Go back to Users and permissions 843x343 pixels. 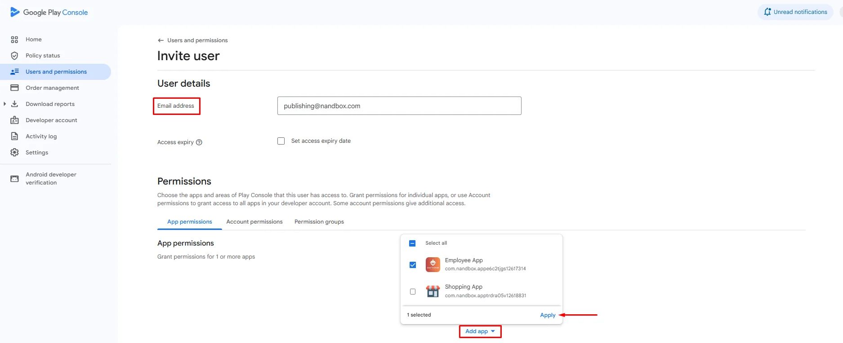tap(192, 40)
